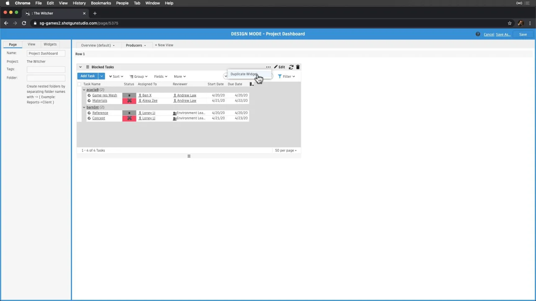
Task: Collapse the acaciaB group
Action: coord(84,90)
